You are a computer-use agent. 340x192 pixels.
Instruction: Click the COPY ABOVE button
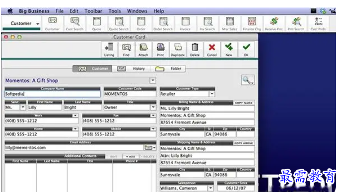pos(244,143)
